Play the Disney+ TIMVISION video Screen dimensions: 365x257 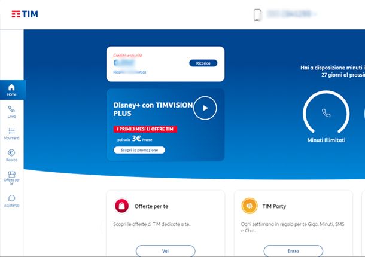point(205,108)
